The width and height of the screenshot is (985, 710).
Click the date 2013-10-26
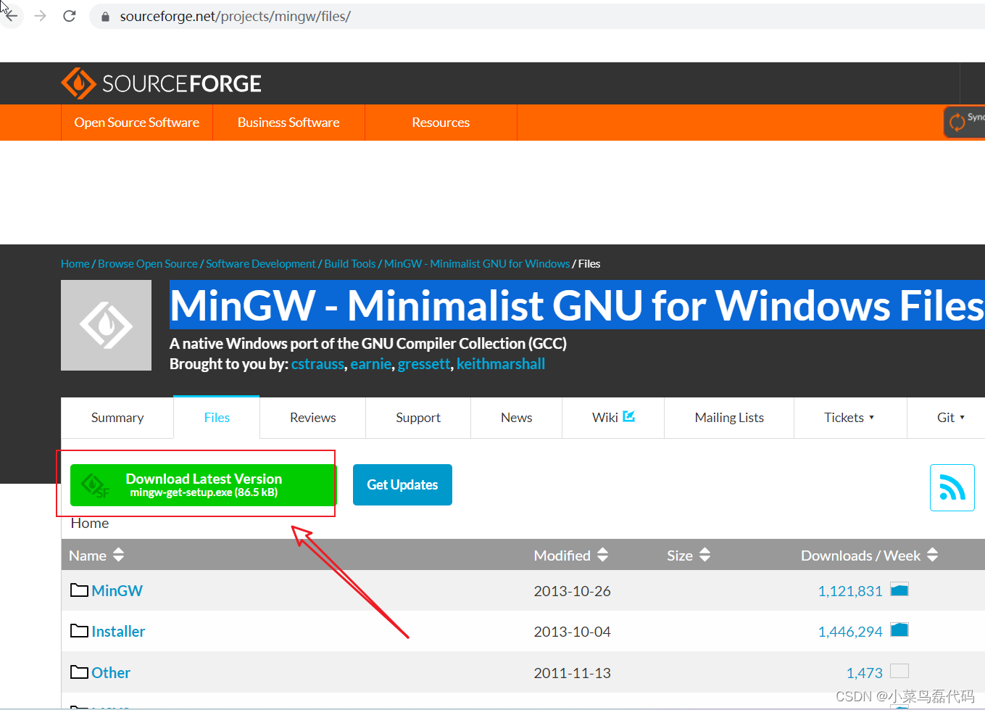pyautogui.click(x=573, y=591)
